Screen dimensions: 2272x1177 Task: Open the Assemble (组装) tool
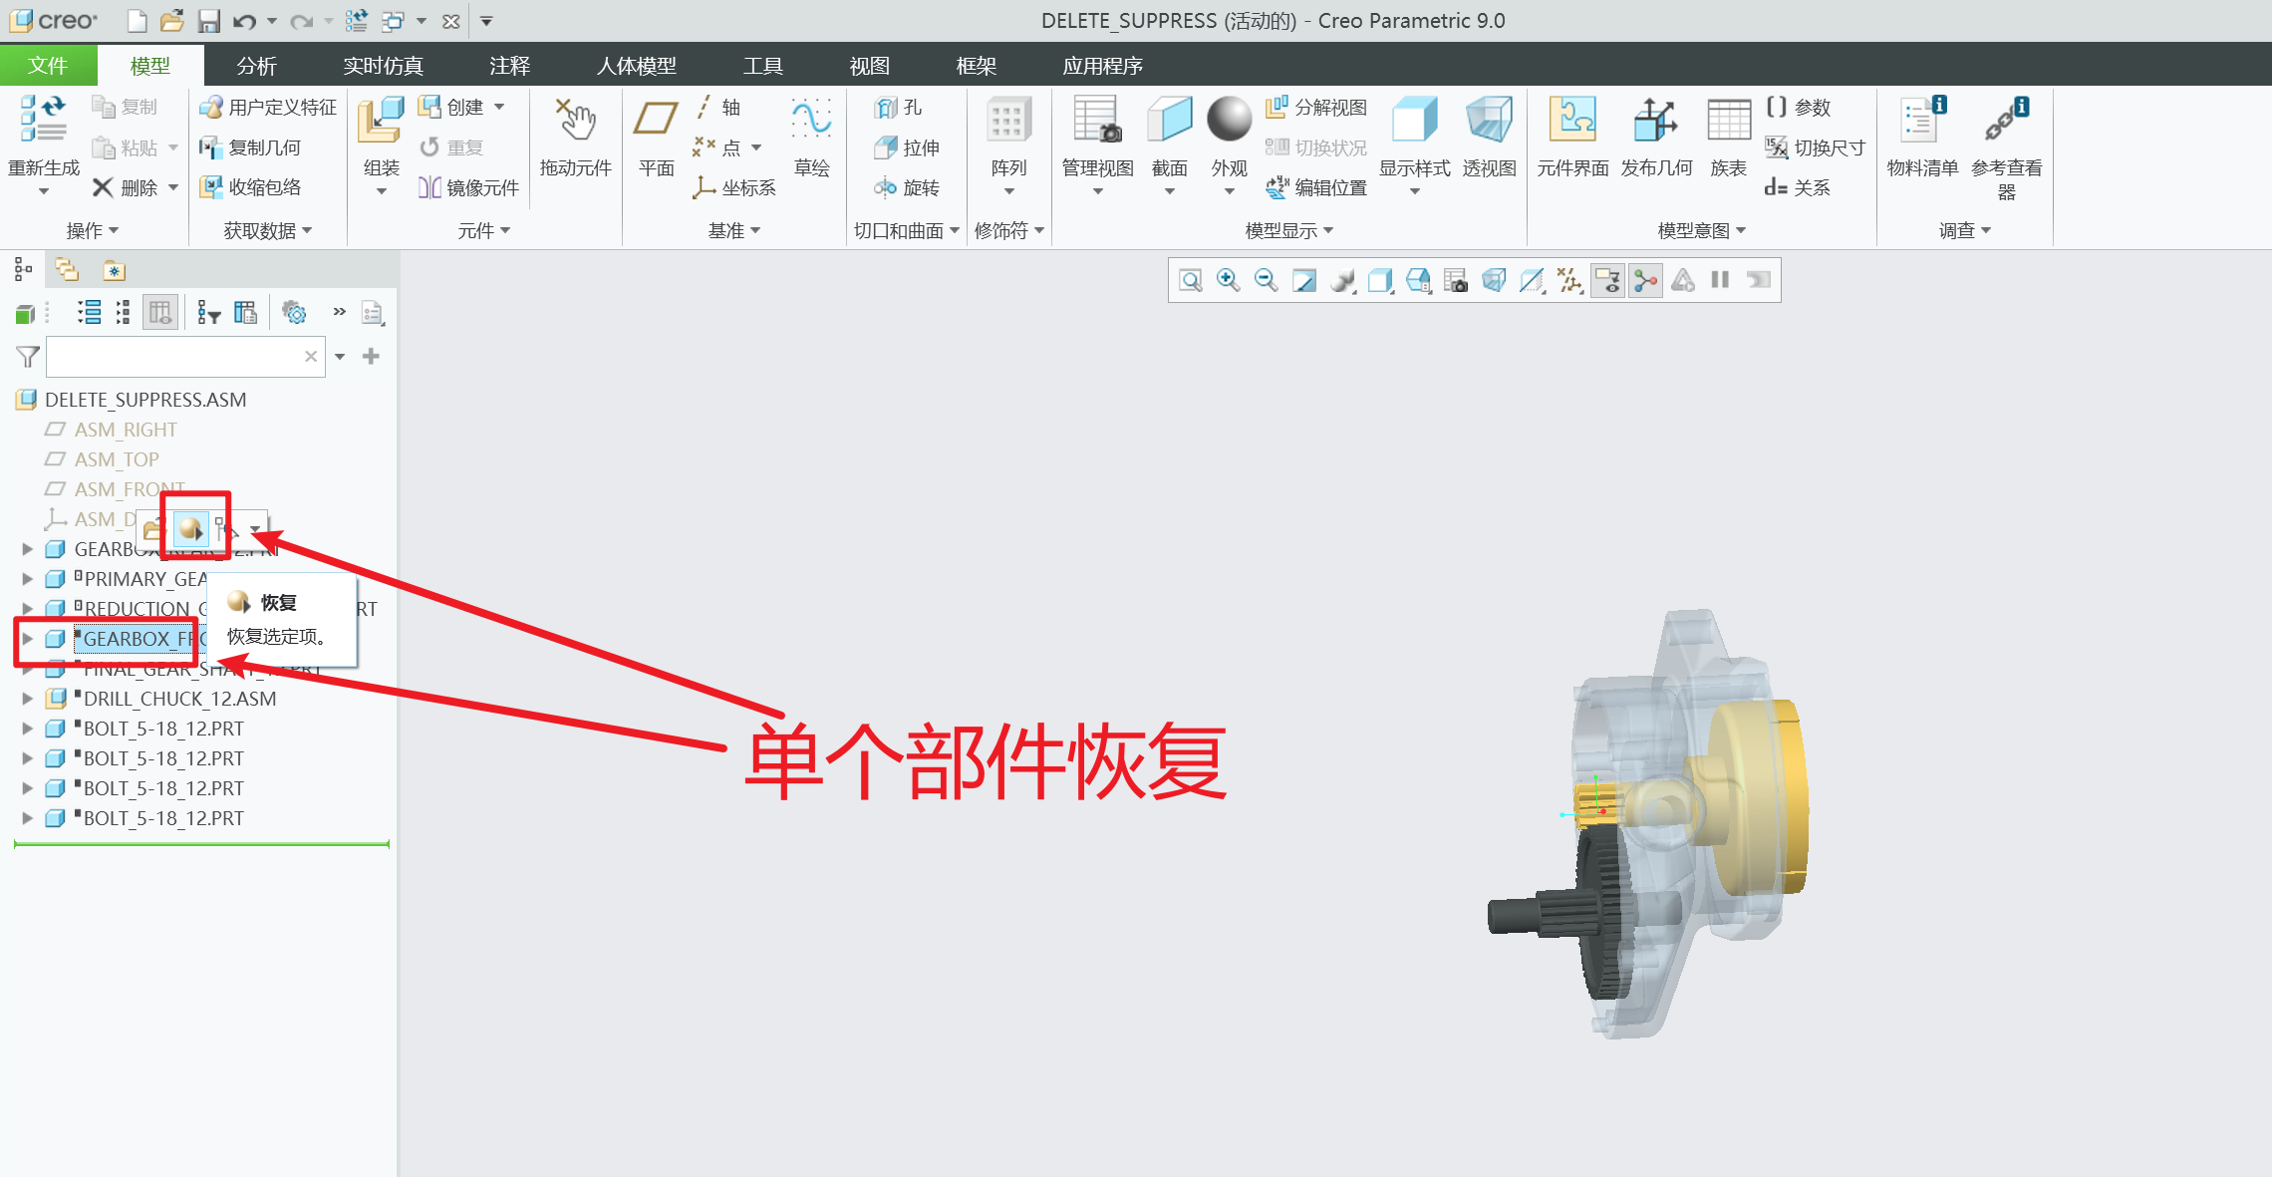coord(381,122)
